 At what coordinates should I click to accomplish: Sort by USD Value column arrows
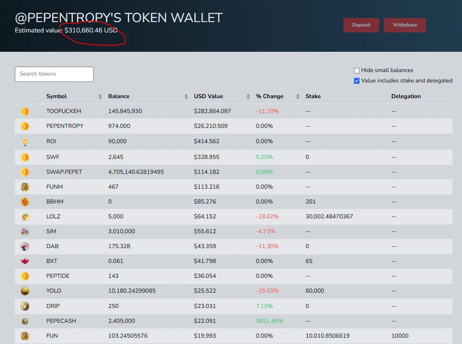(x=248, y=96)
